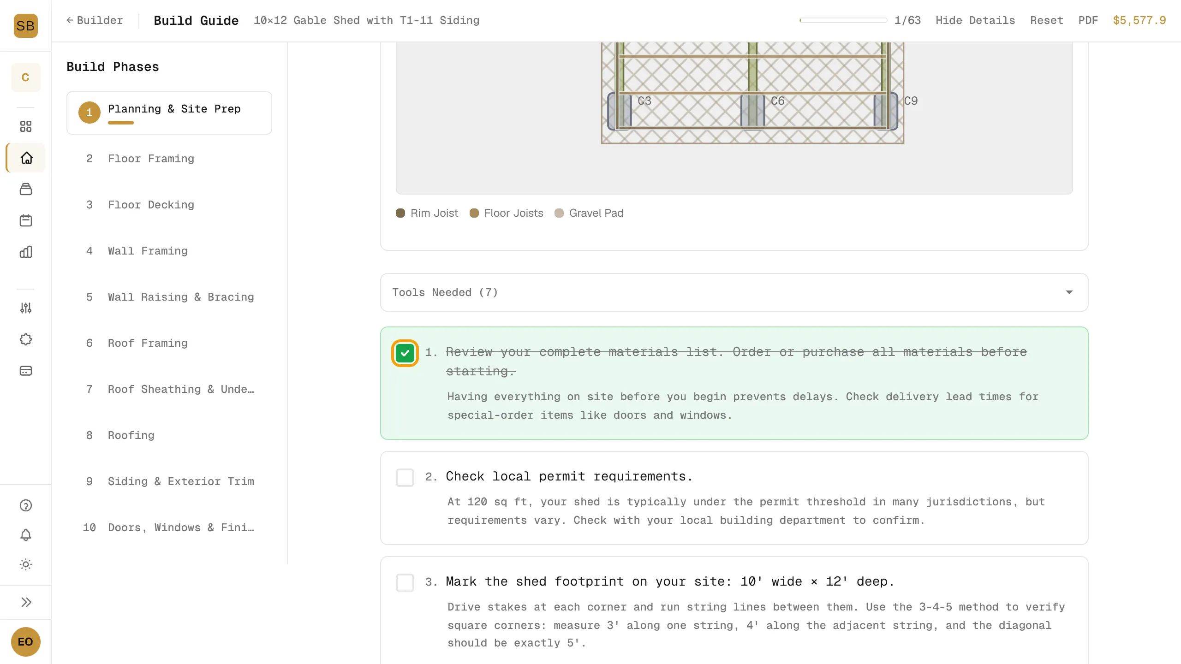Check step 2 local permit requirements
The image size is (1181, 664).
405,478
